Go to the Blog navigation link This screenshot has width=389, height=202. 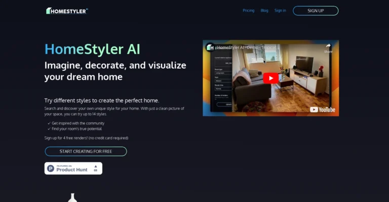264,11
